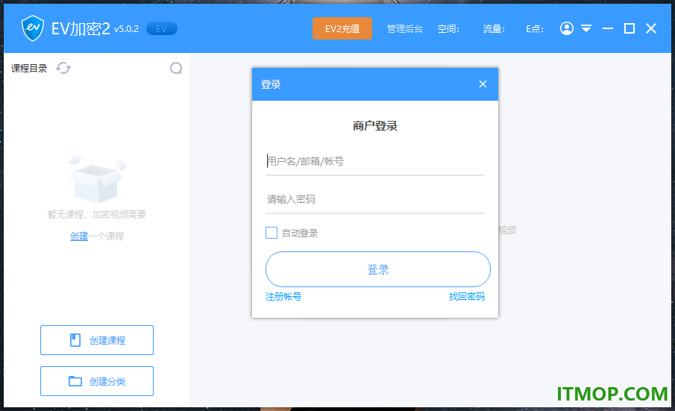
Task: Click the 商户登录 dialog title text
Action: [375, 126]
